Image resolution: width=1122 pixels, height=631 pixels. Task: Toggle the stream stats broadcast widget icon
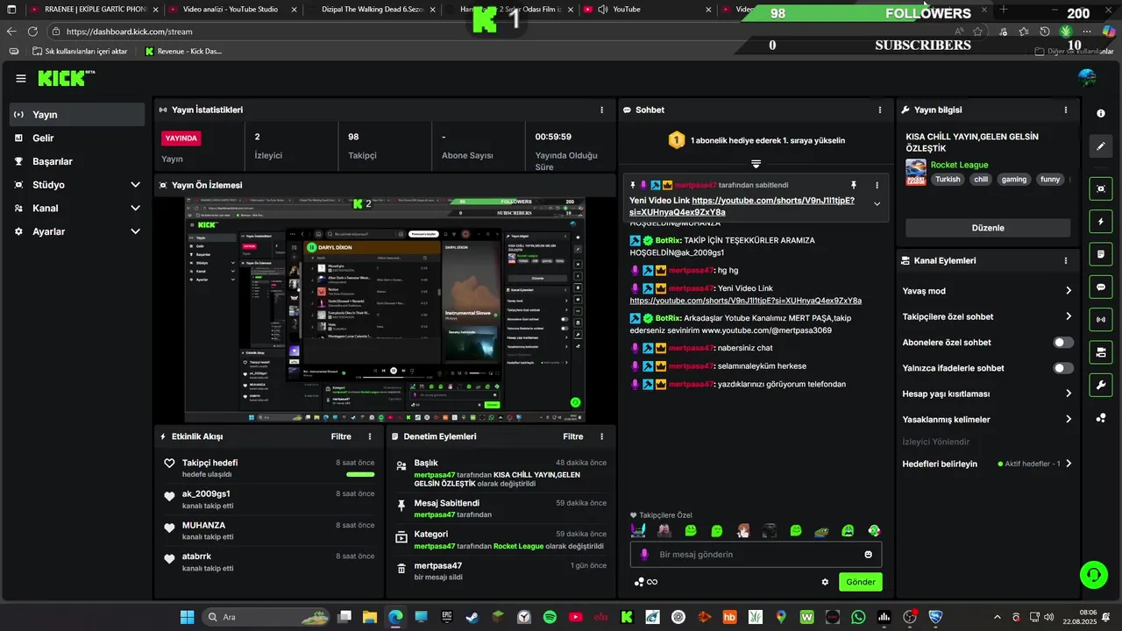[x=1100, y=320]
